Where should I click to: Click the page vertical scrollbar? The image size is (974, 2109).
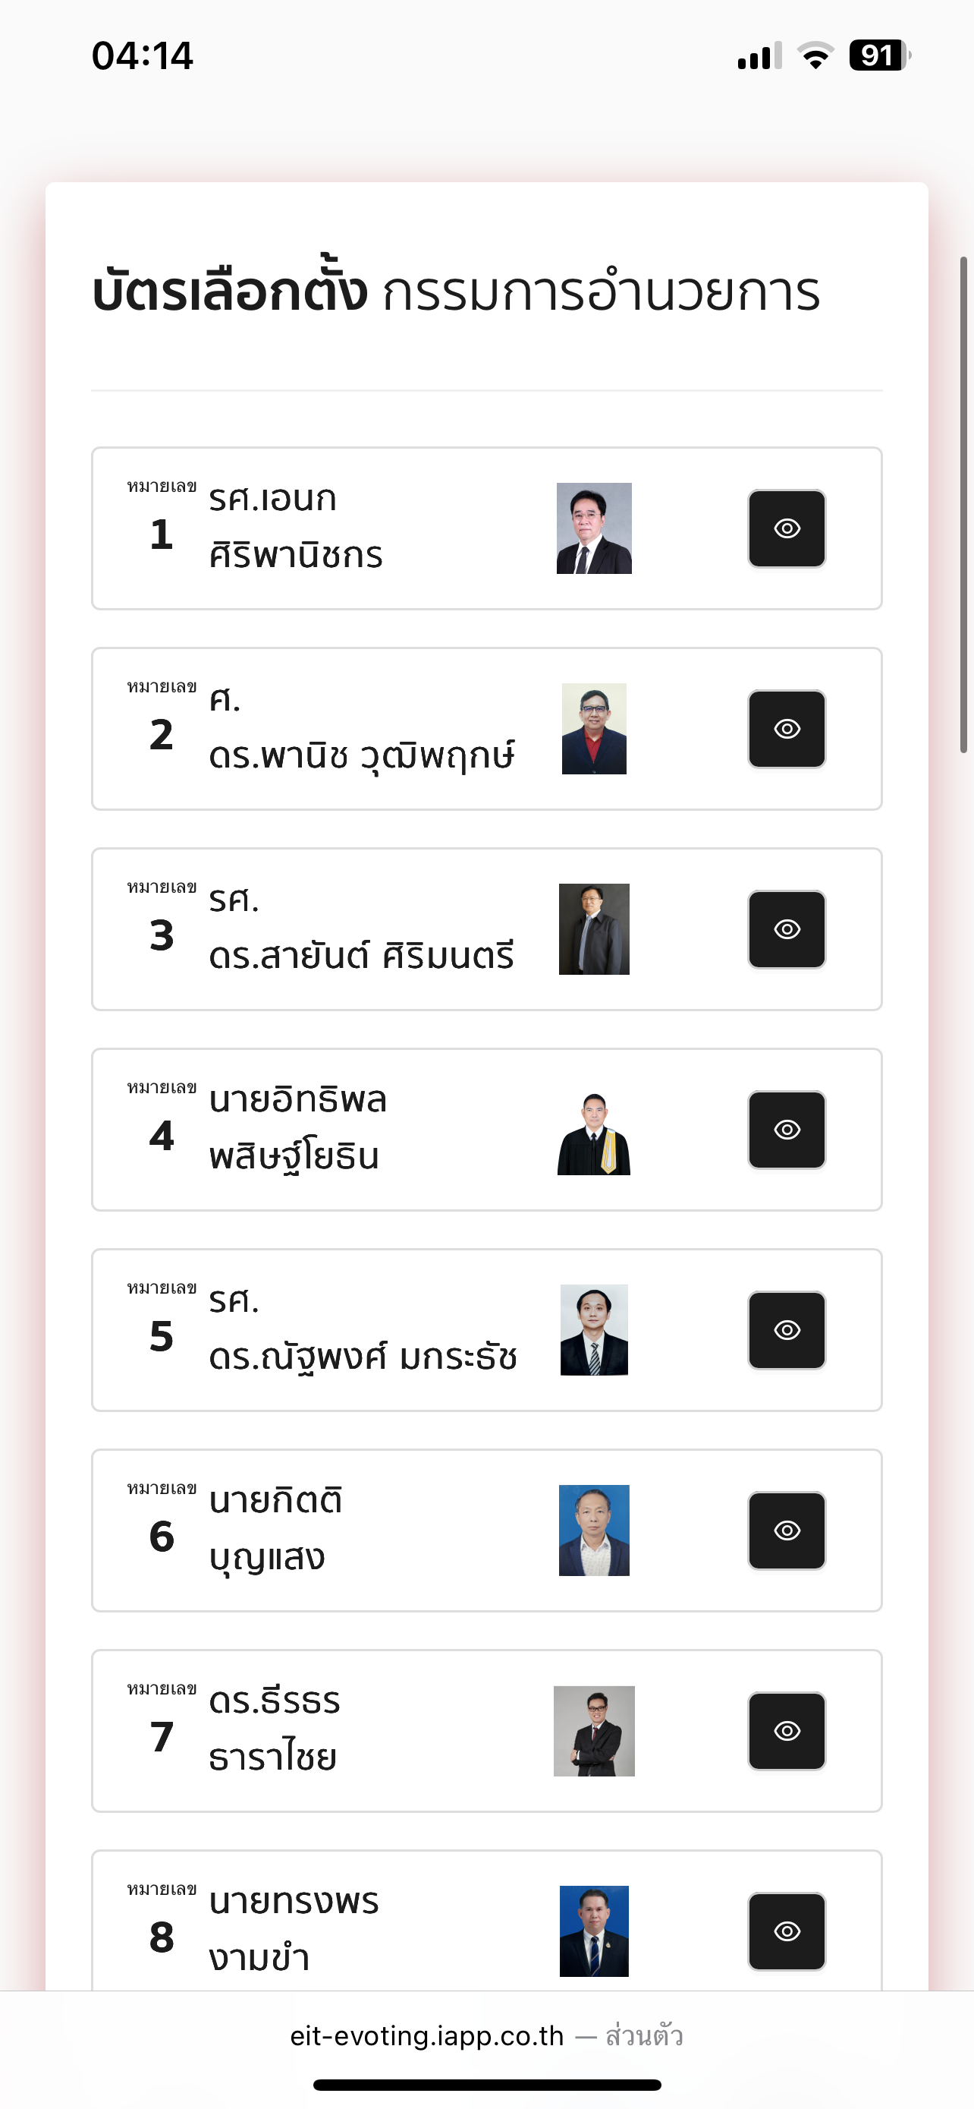click(963, 504)
